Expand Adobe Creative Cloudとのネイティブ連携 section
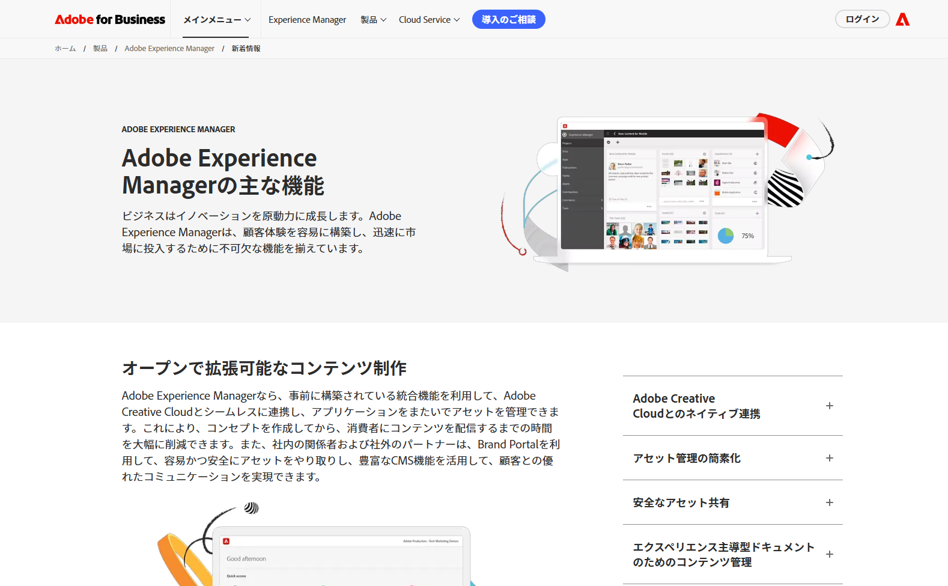The width and height of the screenshot is (948, 586). [x=696, y=406]
